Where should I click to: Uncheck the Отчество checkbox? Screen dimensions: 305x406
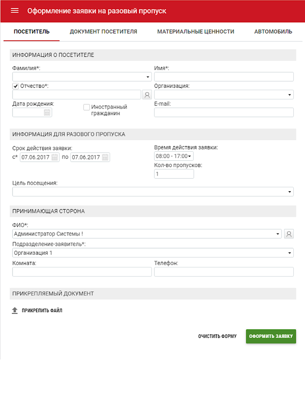15,86
